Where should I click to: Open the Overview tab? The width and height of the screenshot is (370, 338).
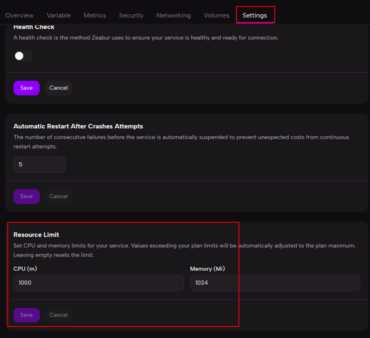(20, 15)
